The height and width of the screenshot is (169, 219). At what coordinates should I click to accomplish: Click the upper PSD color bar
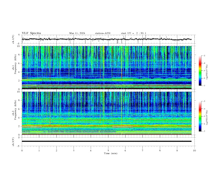click(x=200, y=71)
